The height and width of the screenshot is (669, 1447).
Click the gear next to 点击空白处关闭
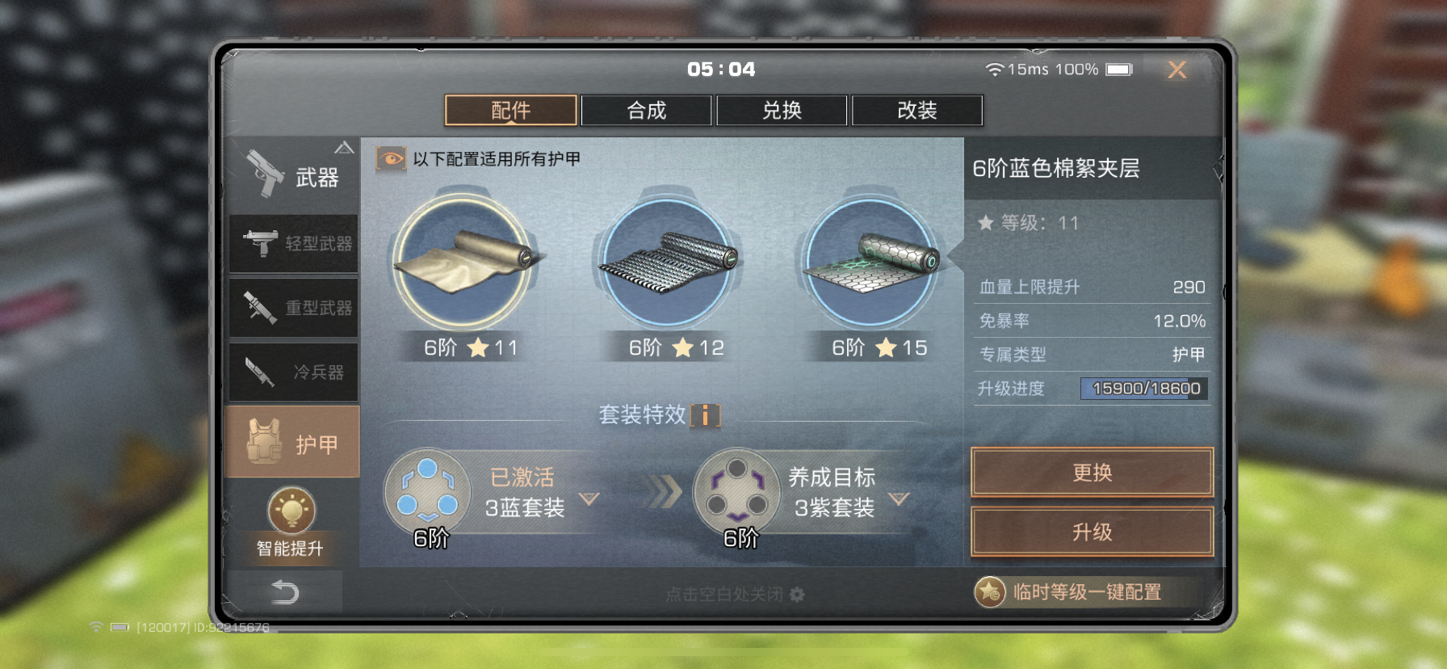tap(797, 595)
